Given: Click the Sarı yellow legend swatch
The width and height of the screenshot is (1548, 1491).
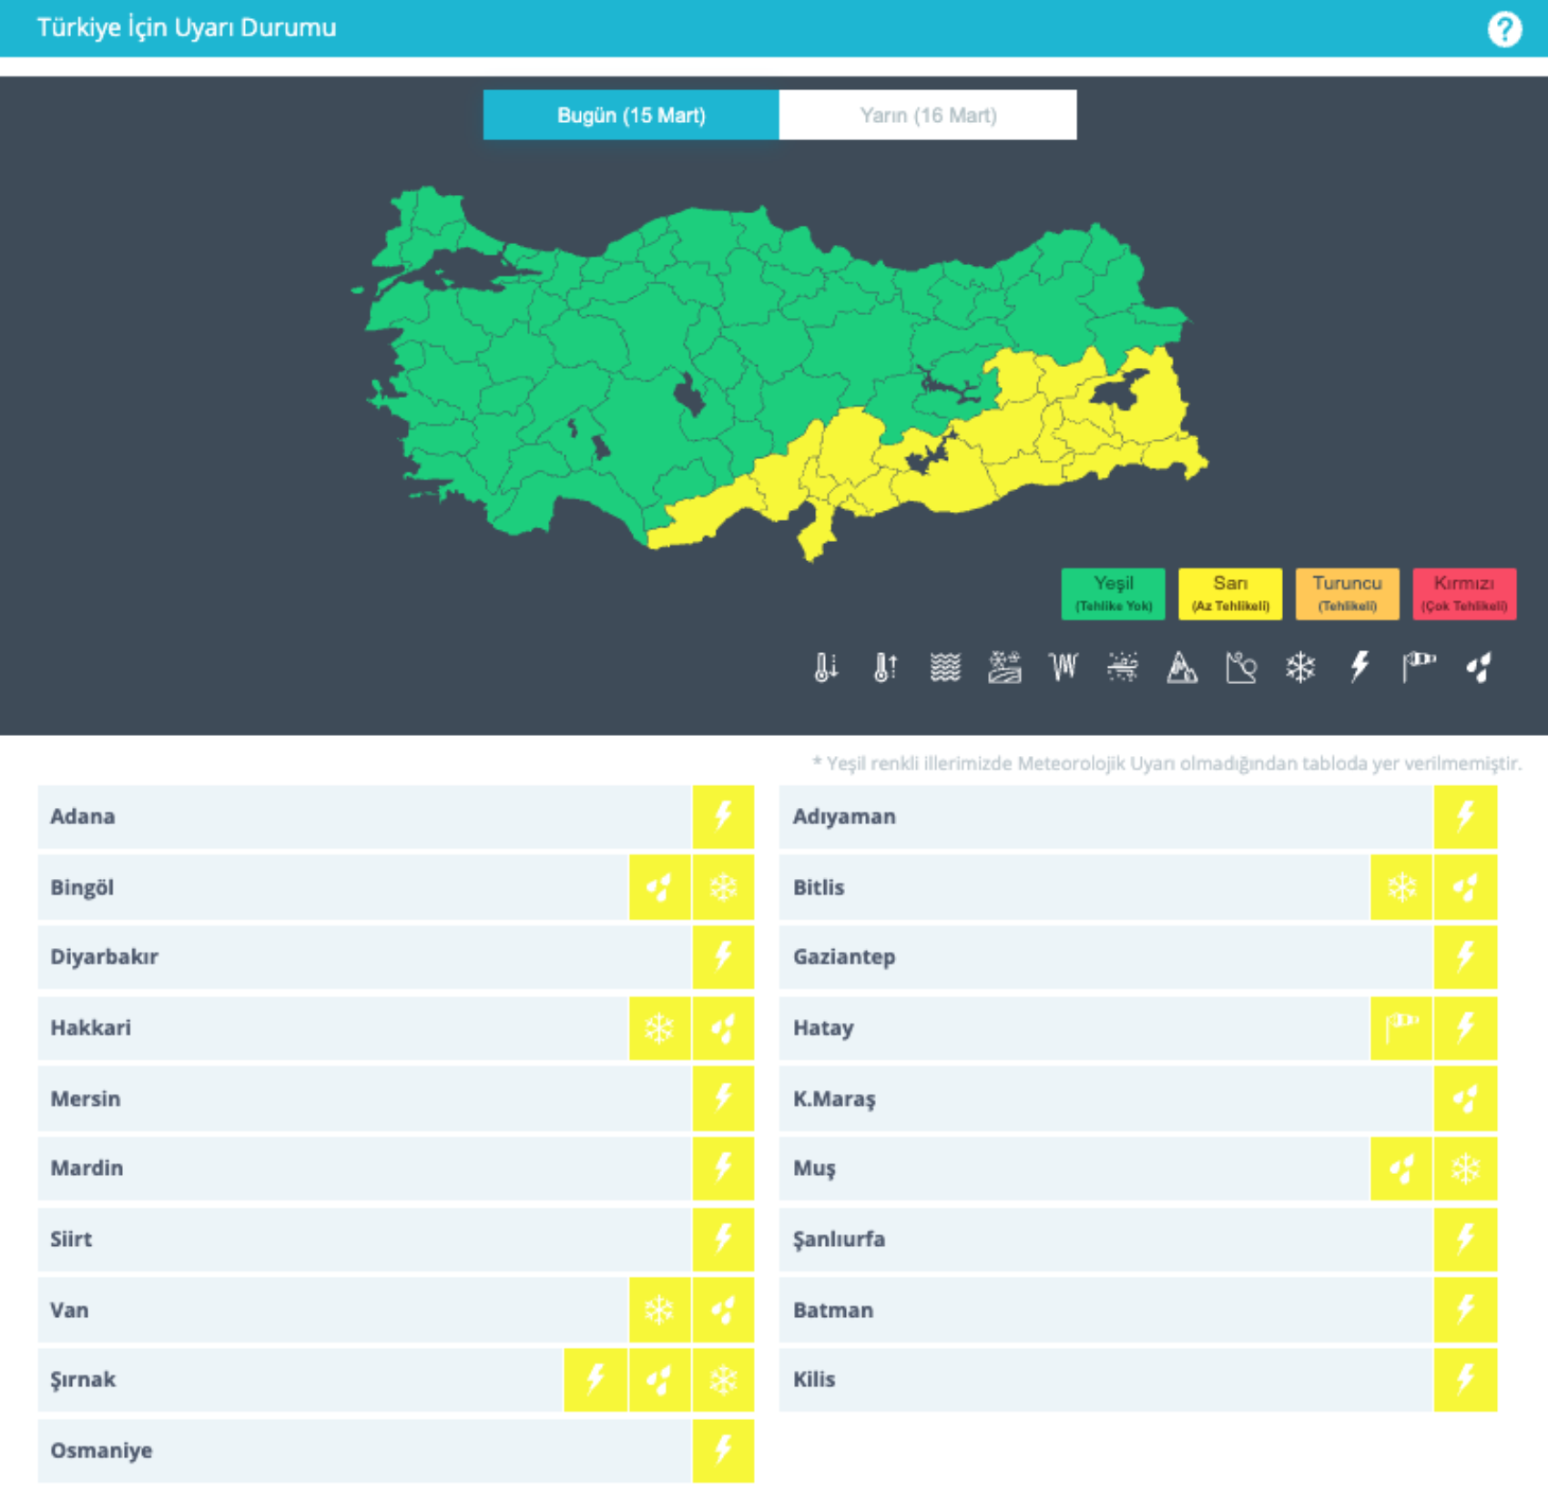Looking at the screenshot, I should point(1229,594).
